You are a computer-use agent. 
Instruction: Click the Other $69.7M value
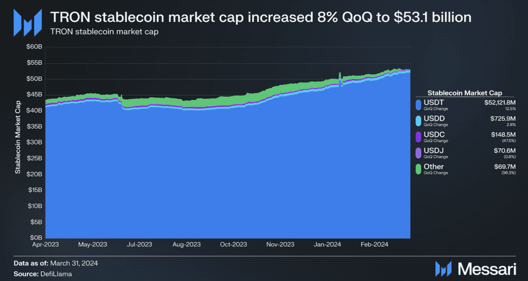(504, 166)
